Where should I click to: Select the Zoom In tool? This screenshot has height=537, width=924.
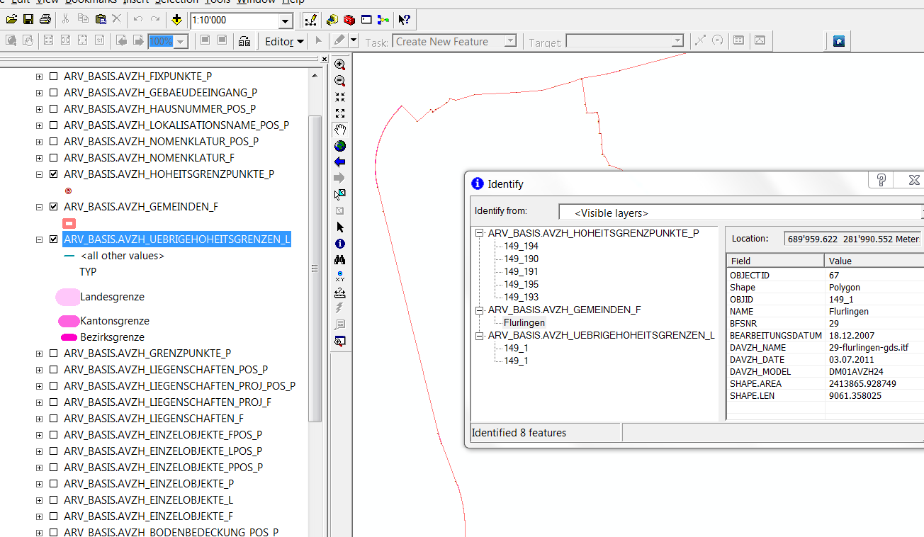(x=340, y=64)
